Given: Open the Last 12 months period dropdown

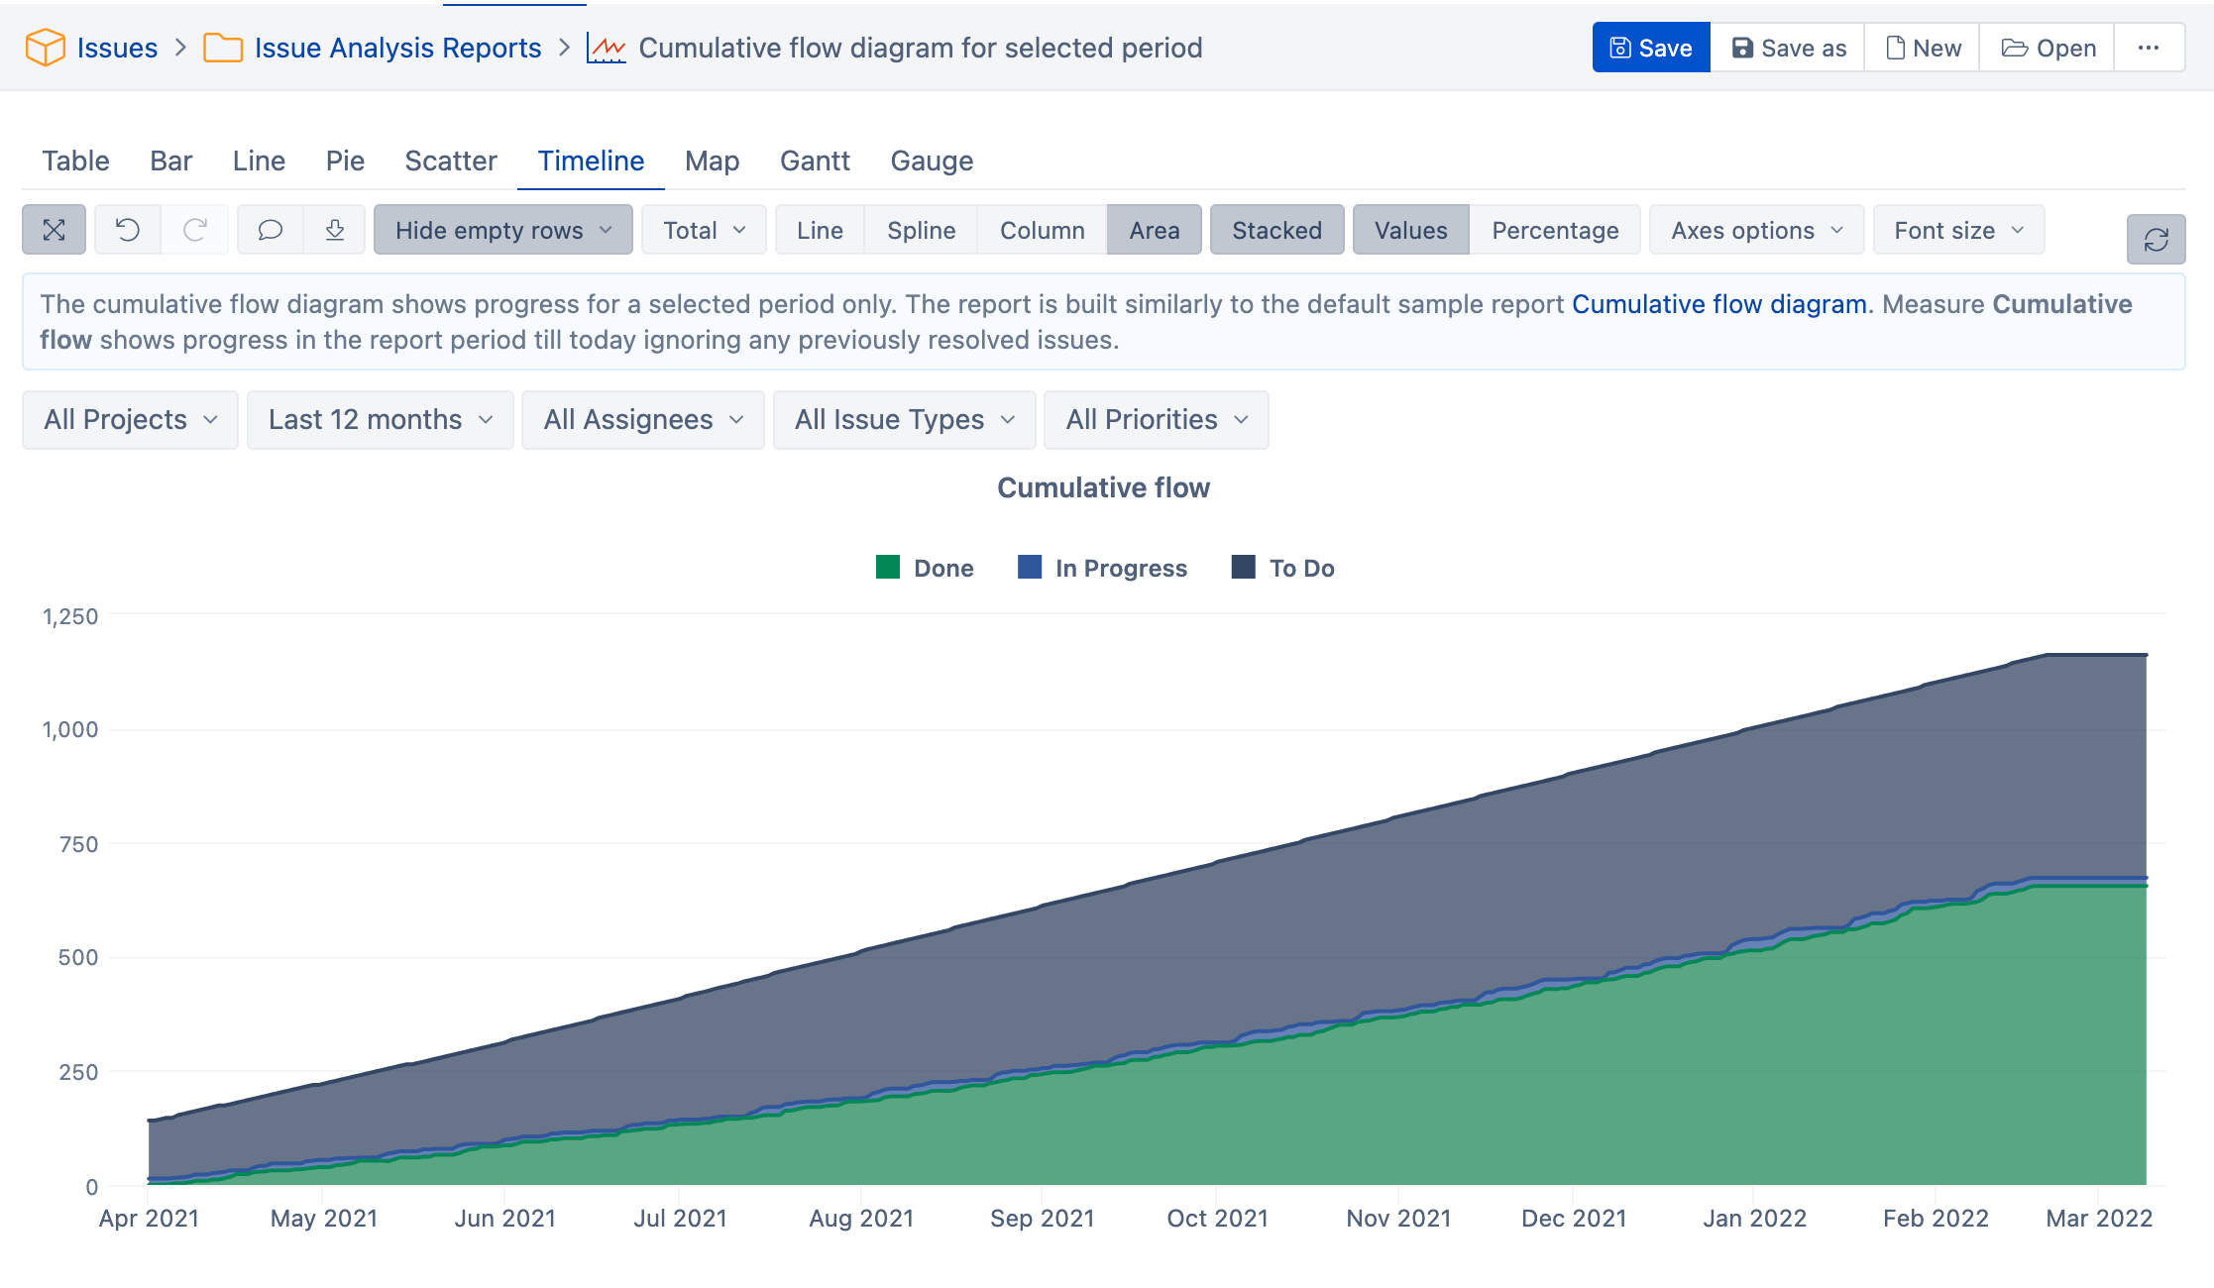Looking at the screenshot, I should point(380,419).
